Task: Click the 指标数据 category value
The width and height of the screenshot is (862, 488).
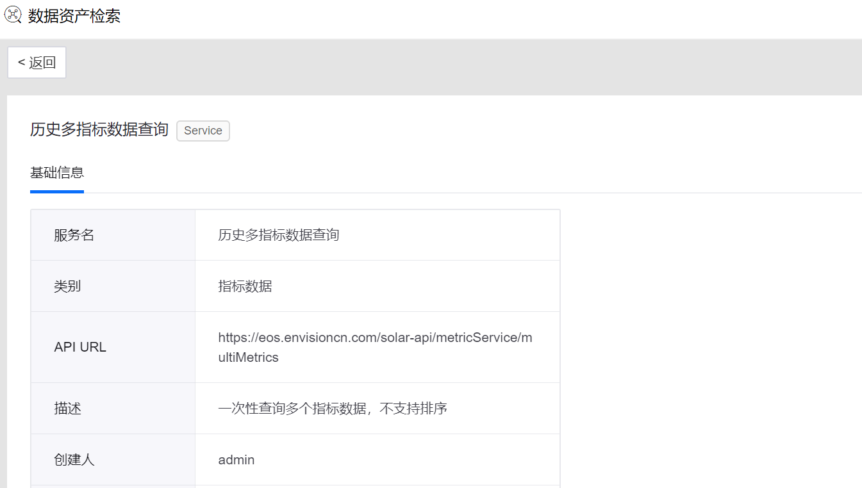Action: point(245,286)
